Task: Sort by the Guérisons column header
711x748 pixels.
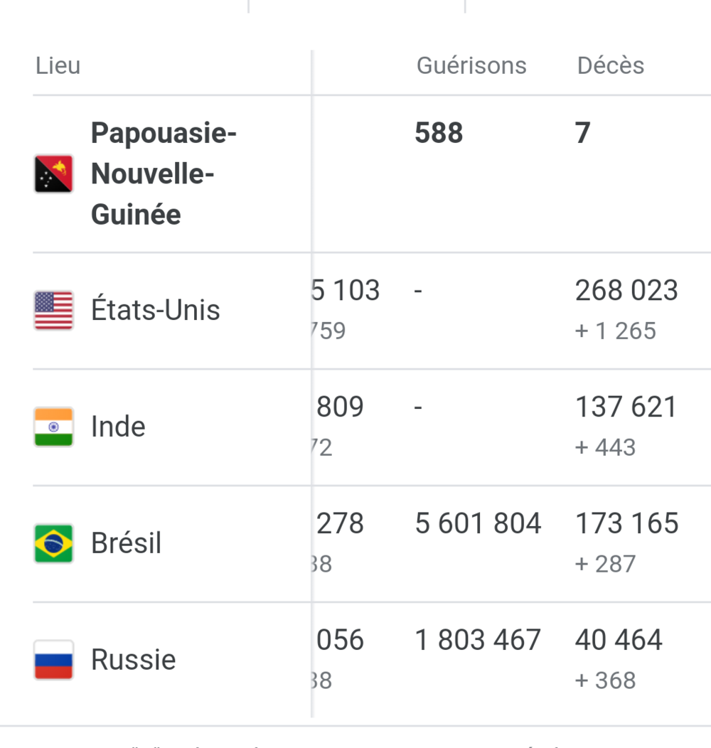Action: [x=471, y=65]
